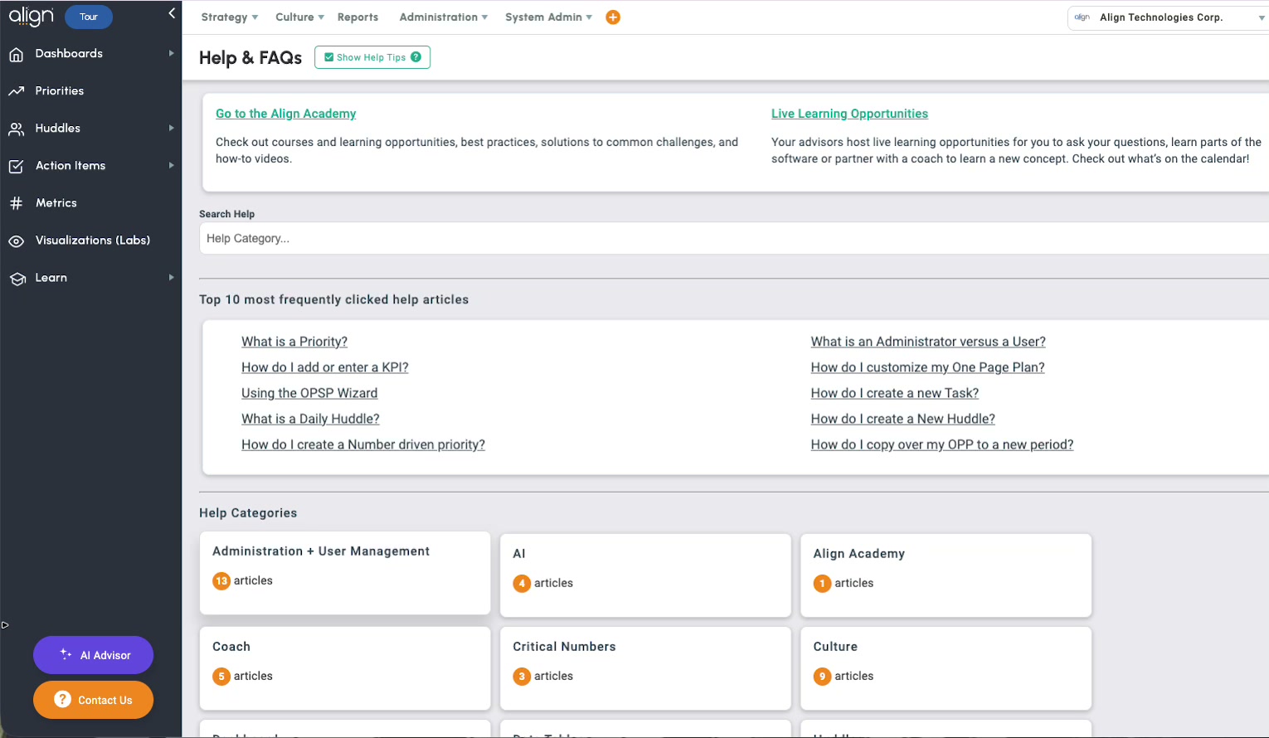Click into the Help Category search field

[x=734, y=239]
